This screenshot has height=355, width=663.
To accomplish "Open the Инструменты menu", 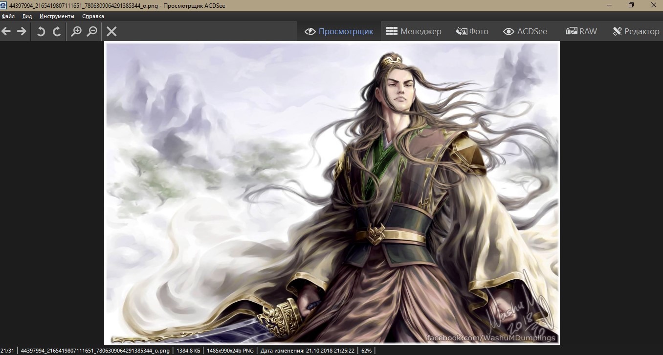I will point(57,16).
